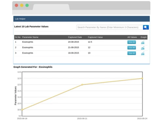
Task: Click Eosinophils name in row 1
Action: (28, 42)
